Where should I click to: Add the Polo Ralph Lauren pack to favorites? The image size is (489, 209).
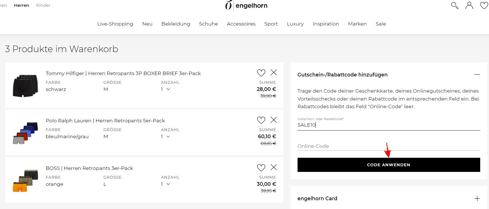[261, 120]
